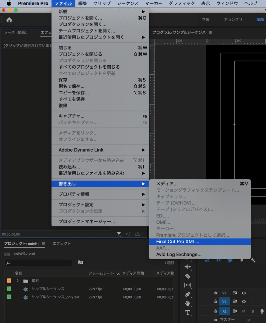Toggle V2 track output eye
Image resolution: width=266 pixels, height=323 pixels.
(244, 293)
